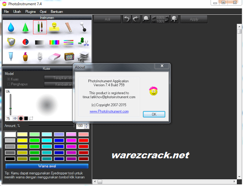Open the File menu
This screenshot has height=186, width=243.
[6, 12]
